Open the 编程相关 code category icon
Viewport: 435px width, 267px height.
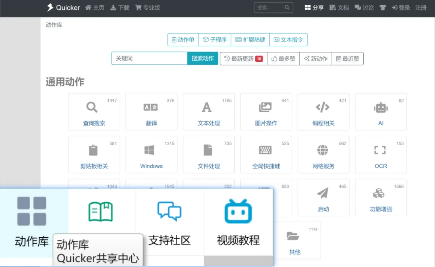pyautogui.click(x=323, y=107)
